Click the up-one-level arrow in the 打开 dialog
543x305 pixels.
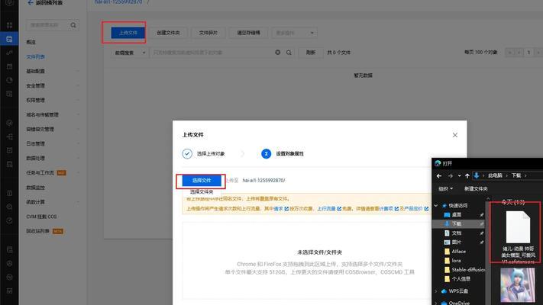[467, 175]
